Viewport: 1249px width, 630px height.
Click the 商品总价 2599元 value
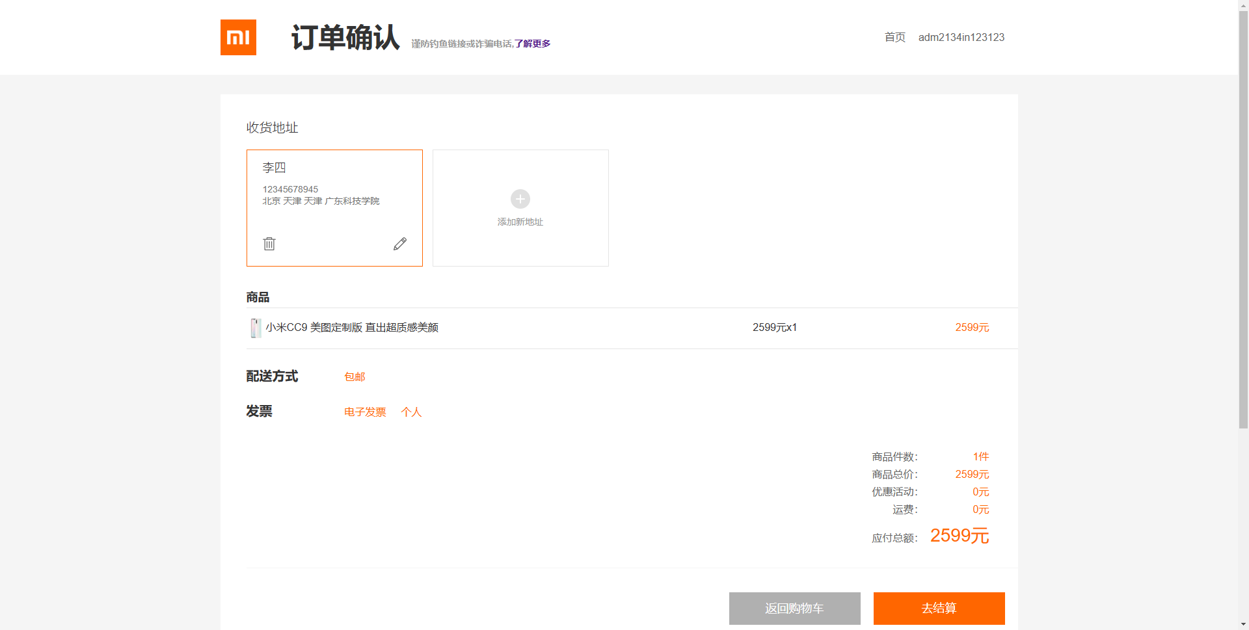[972, 474]
